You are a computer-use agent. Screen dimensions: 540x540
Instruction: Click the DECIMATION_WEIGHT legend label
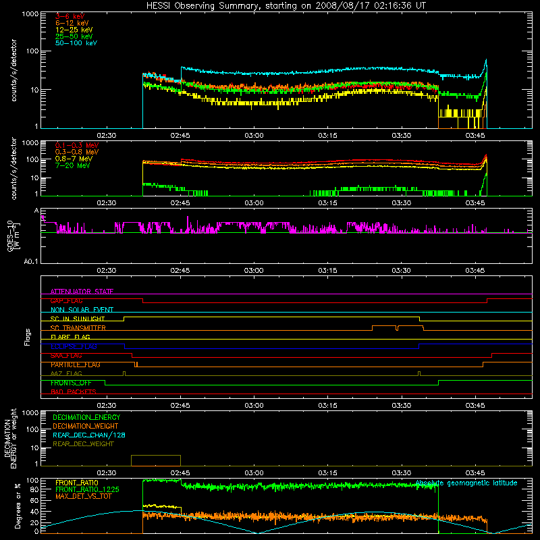click(86, 426)
